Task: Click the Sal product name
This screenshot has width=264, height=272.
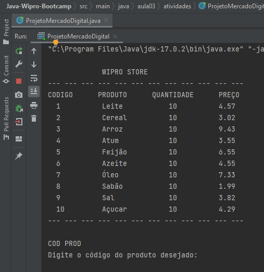Action: tap(108, 198)
